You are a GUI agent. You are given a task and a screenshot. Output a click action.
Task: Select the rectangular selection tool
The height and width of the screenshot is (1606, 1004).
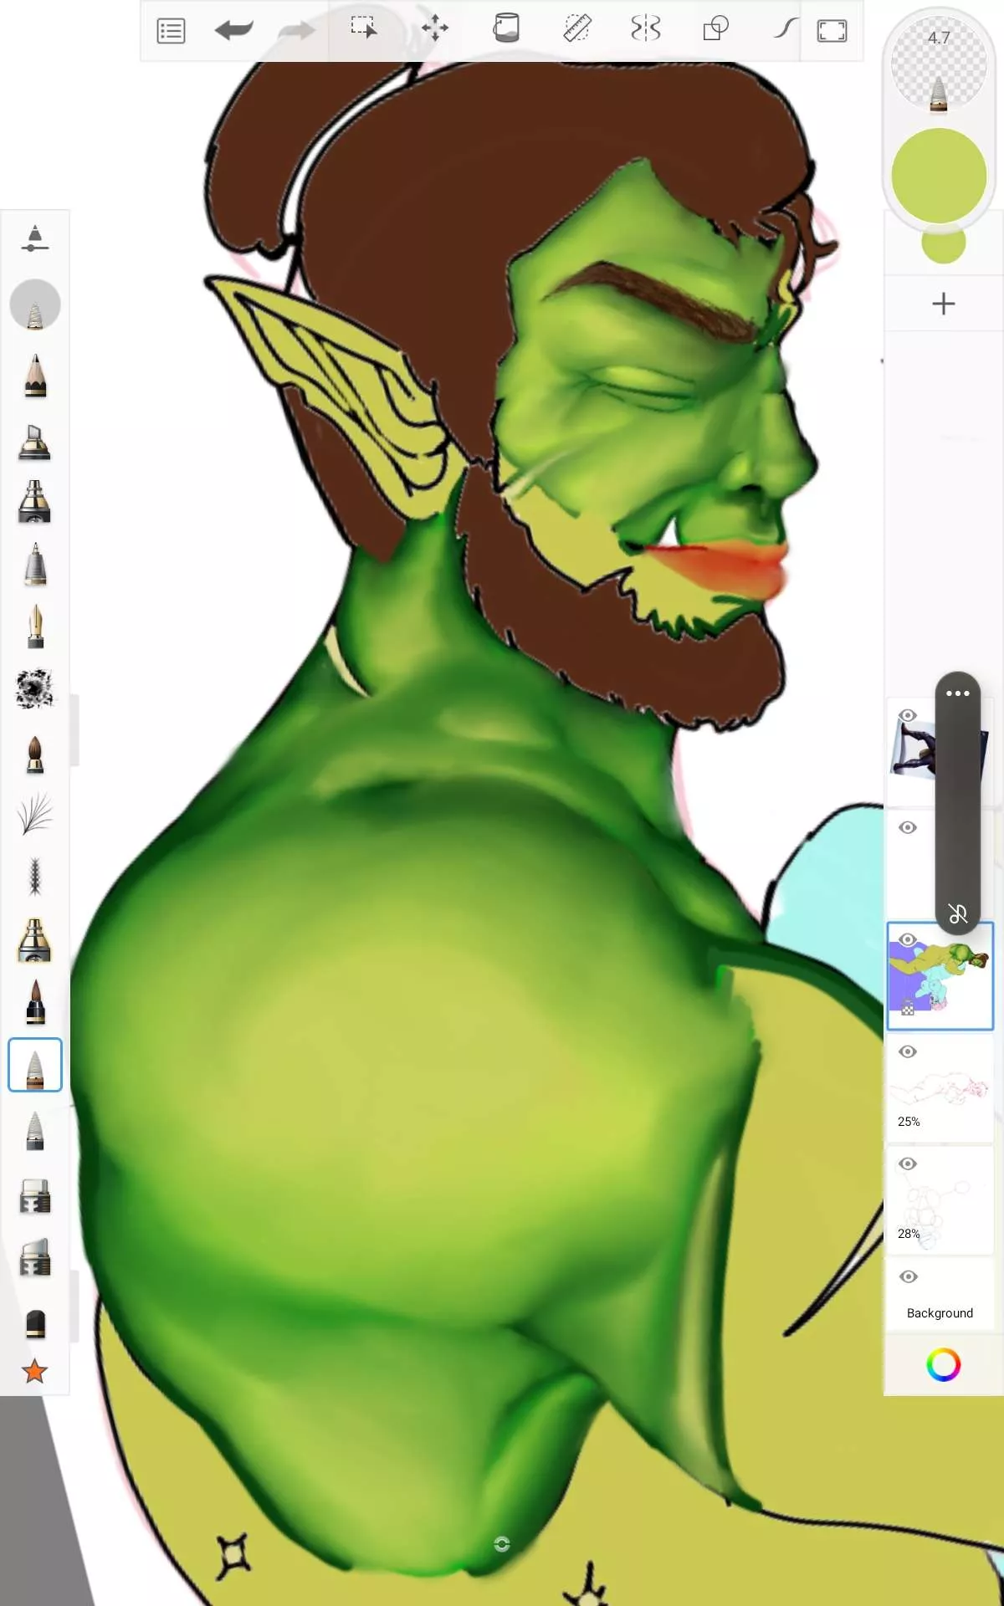[x=364, y=28]
